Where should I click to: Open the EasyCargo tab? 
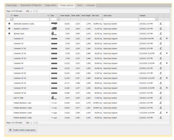12,5
